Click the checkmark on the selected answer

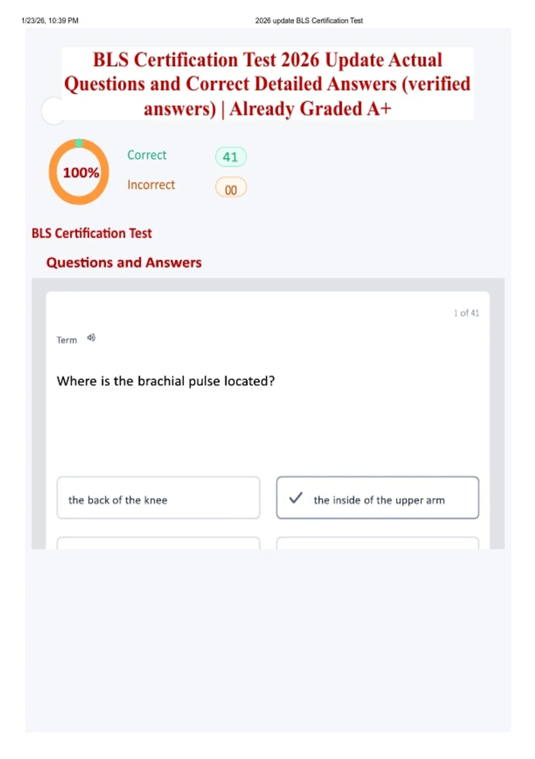pyautogui.click(x=296, y=498)
